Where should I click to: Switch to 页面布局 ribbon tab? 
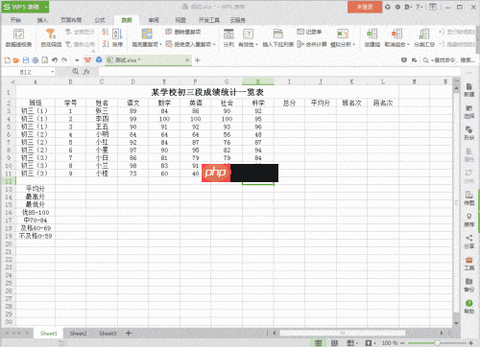[x=71, y=20]
